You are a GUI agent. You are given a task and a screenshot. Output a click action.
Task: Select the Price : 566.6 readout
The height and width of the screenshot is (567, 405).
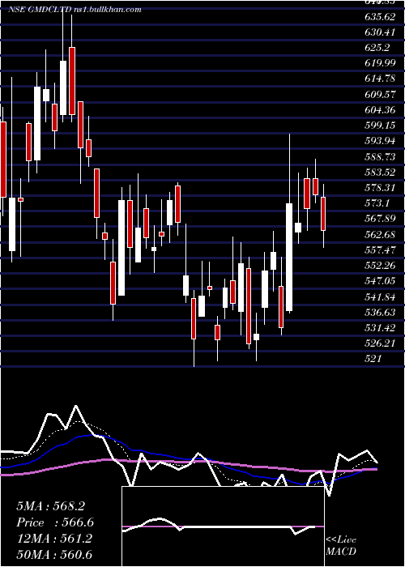(55, 522)
